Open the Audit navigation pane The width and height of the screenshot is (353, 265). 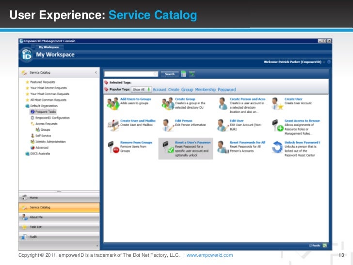[59, 237]
